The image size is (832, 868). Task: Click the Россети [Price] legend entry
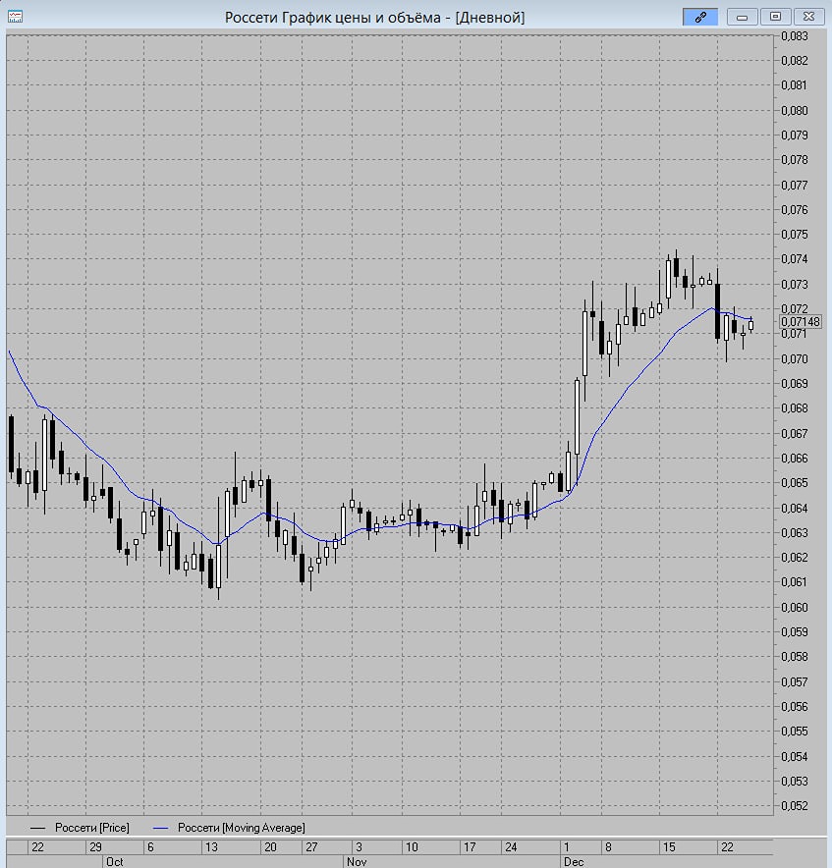tap(80, 828)
